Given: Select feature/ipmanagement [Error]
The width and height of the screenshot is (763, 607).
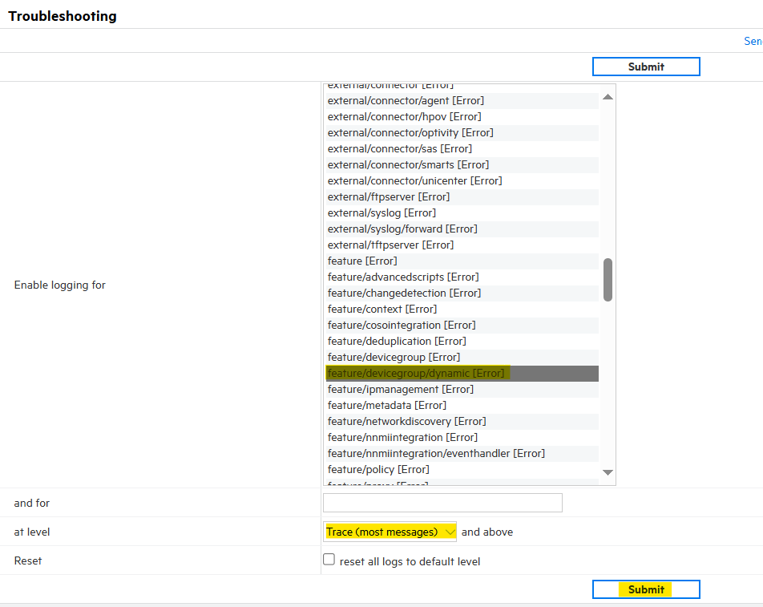Looking at the screenshot, I should click(x=462, y=390).
